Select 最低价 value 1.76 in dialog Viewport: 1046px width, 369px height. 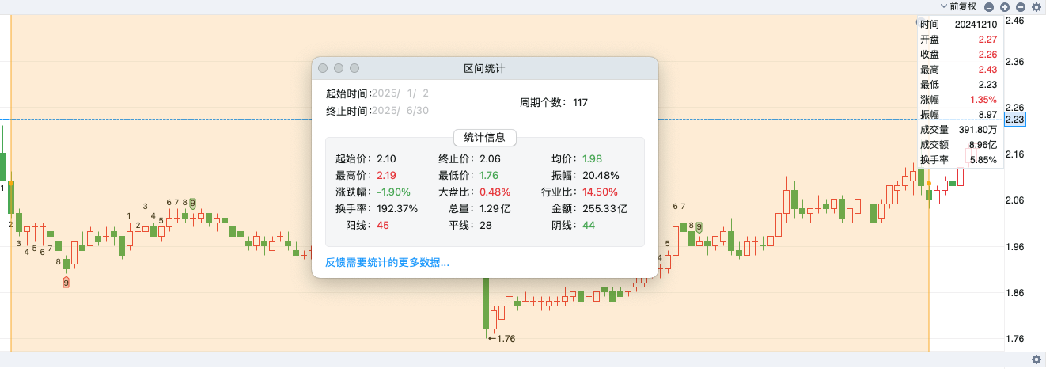tap(491, 175)
